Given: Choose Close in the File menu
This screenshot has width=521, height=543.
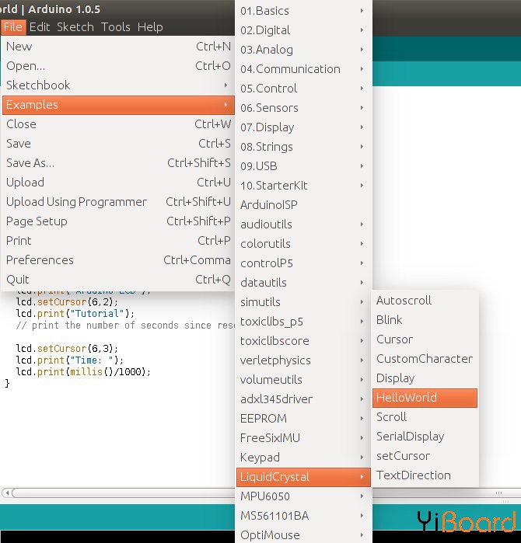Looking at the screenshot, I should 118,124.
